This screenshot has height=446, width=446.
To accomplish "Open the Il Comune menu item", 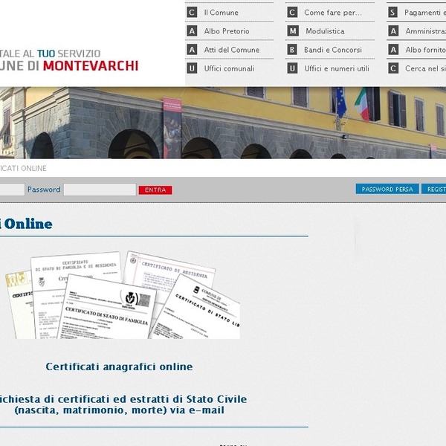I will (221, 13).
